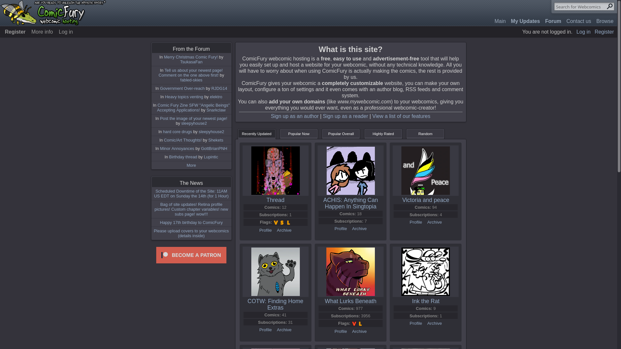Expand More forum posts link
This screenshot has height=349, width=621.
[191, 165]
